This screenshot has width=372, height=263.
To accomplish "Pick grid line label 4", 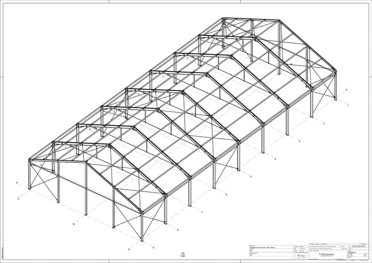I will click(275, 159).
